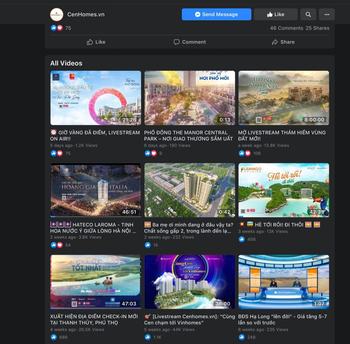Click the CenHomes.vn page name

click(x=86, y=14)
